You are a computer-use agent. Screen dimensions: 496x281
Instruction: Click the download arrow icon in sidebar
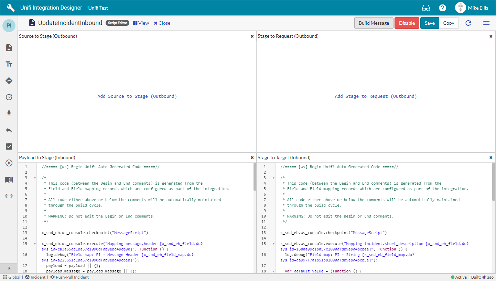[9, 114]
